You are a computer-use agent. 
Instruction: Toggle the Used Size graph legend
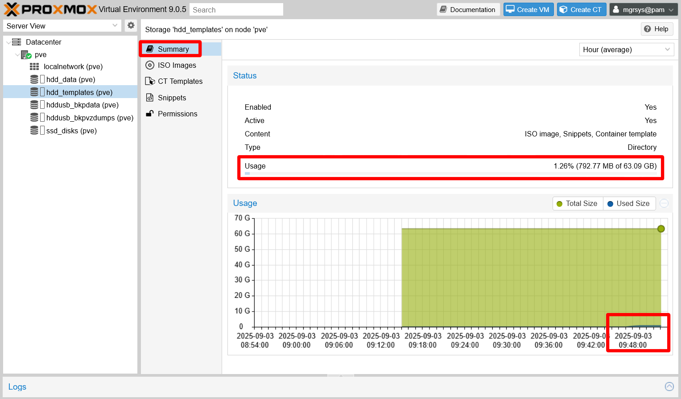pyautogui.click(x=629, y=203)
